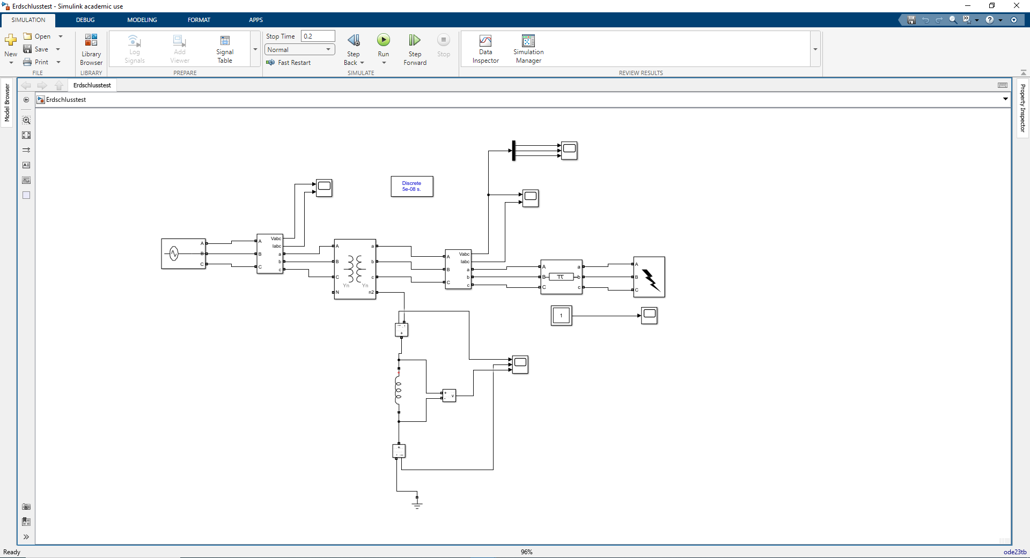This screenshot has width=1030, height=558.
Task: Open the Save options dropdown arrow
Action: 58,49
